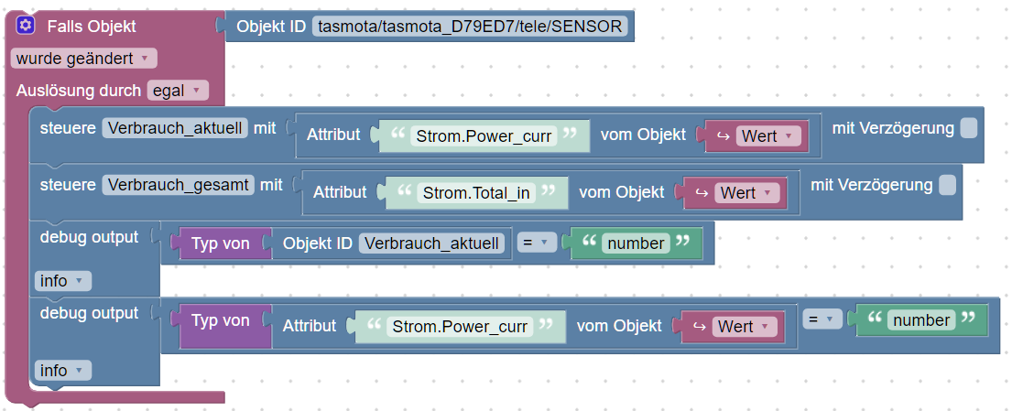This screenshot has width=1023, height=411.
Task: Edit the 'number' text in second debug output
Action: point(921,320)
